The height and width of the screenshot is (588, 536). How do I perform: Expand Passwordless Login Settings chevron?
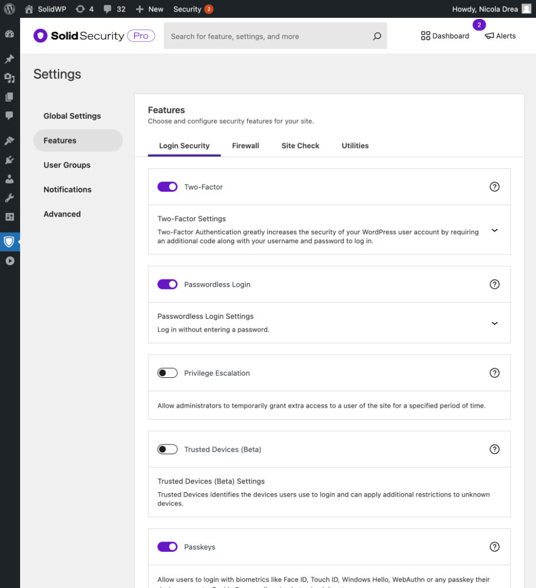[x=494, y=323]
